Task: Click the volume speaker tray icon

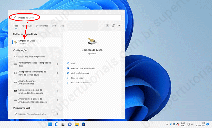Action: (x=192, y=124)
